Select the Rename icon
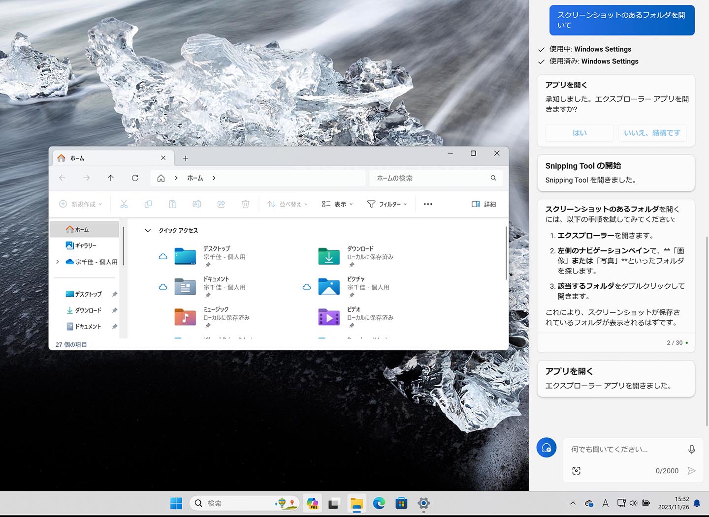 coord(197,204)
